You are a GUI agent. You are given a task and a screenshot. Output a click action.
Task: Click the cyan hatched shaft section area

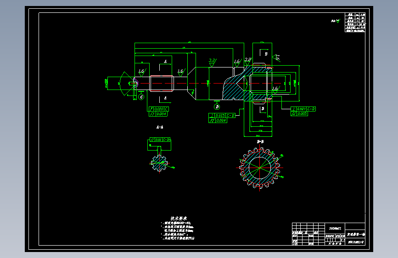click(235, 88)
